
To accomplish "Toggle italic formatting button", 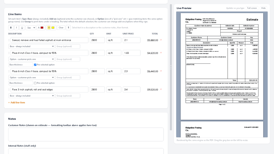I will coord(16,28).
